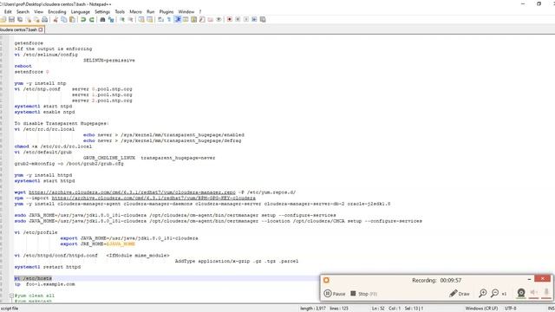Click the UTF-8 encoding status entry

pyautogui.click(x=511, y=309)
